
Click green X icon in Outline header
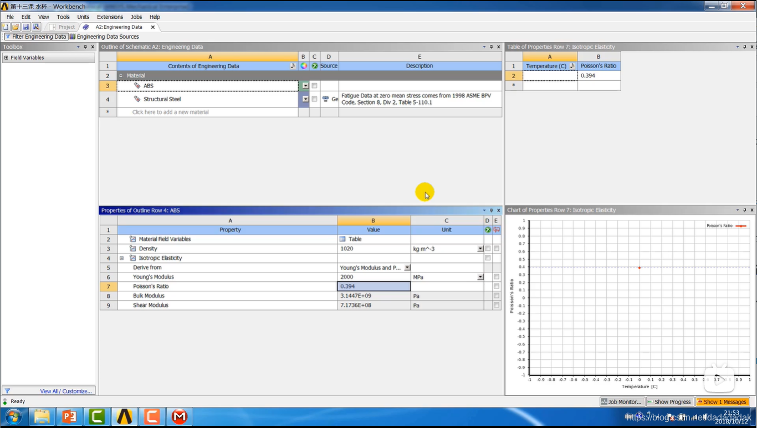(x=314, y=66)
